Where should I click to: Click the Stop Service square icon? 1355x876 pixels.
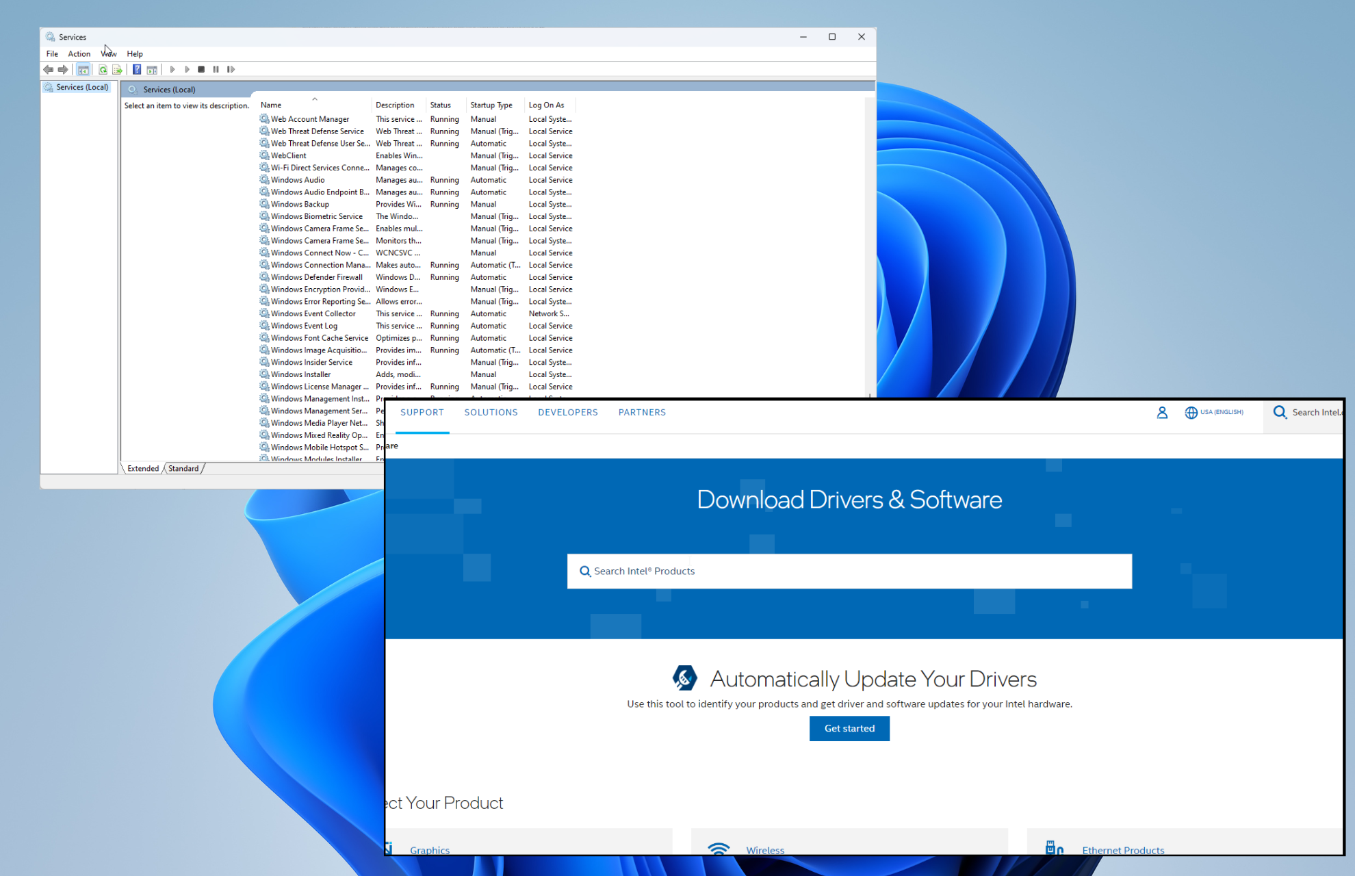[x=201, y=69]
